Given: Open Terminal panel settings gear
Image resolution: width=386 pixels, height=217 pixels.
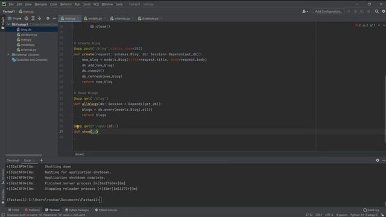Looking at the screenshot, I should [x=378, y=160].
